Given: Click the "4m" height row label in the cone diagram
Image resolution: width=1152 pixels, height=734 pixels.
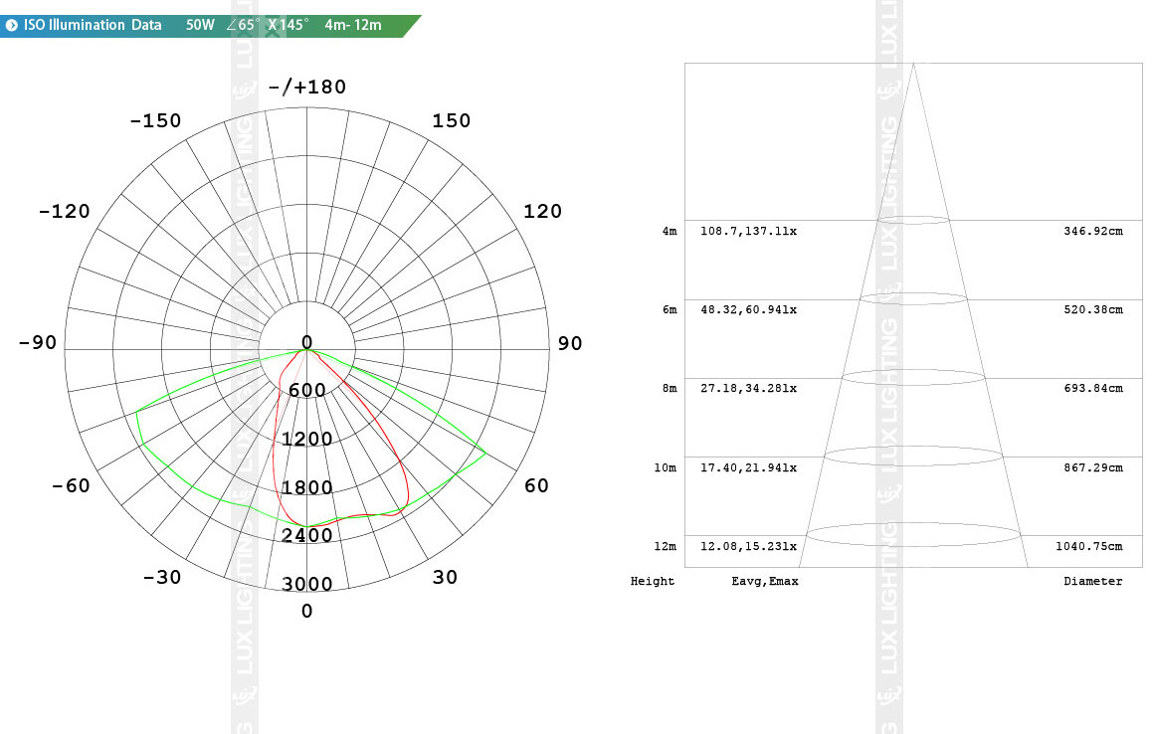Looking at the screenshot, I should pos(670,232).
